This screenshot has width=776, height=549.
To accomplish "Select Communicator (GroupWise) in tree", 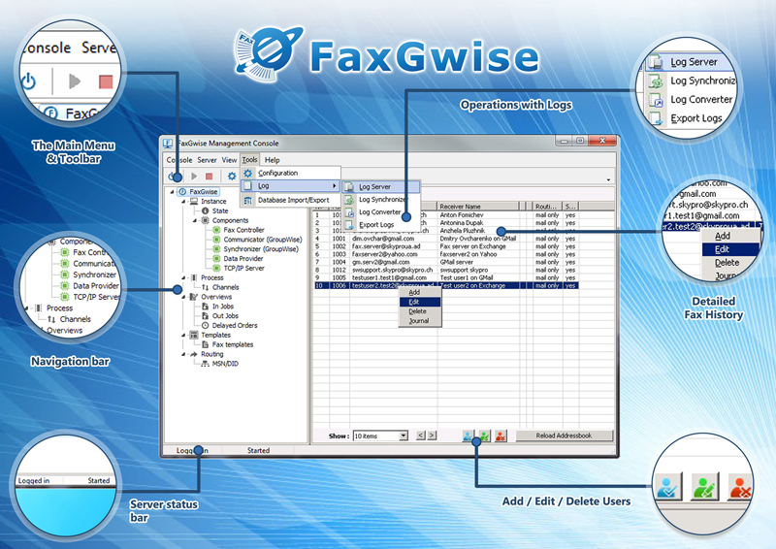I will [262, 240].
